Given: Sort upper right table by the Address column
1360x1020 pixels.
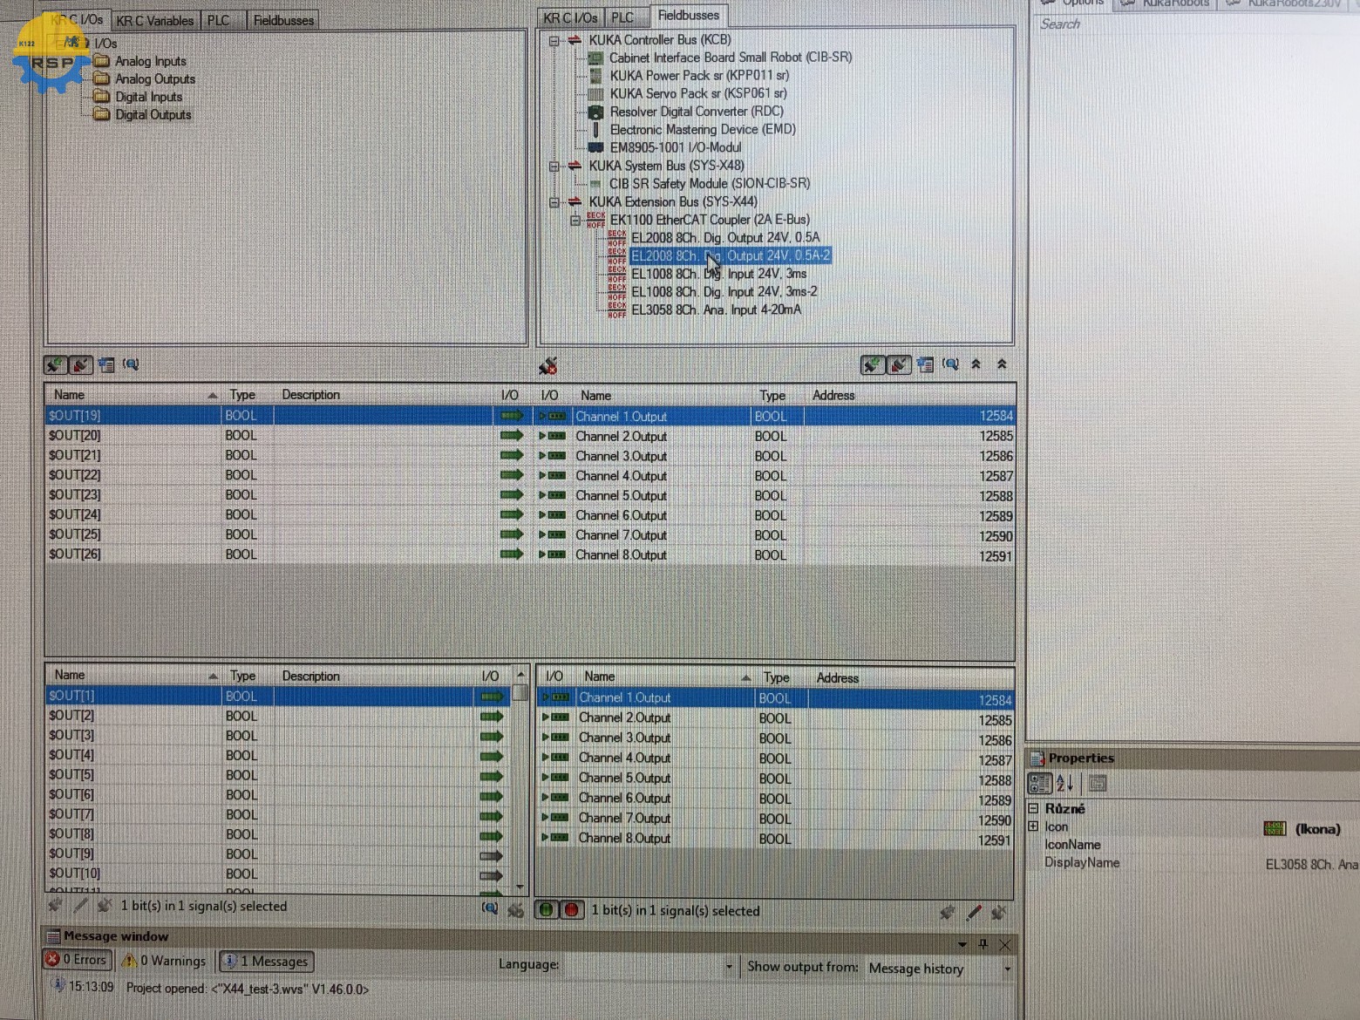Looking at the screenshot, I should [x=910, y=396].
